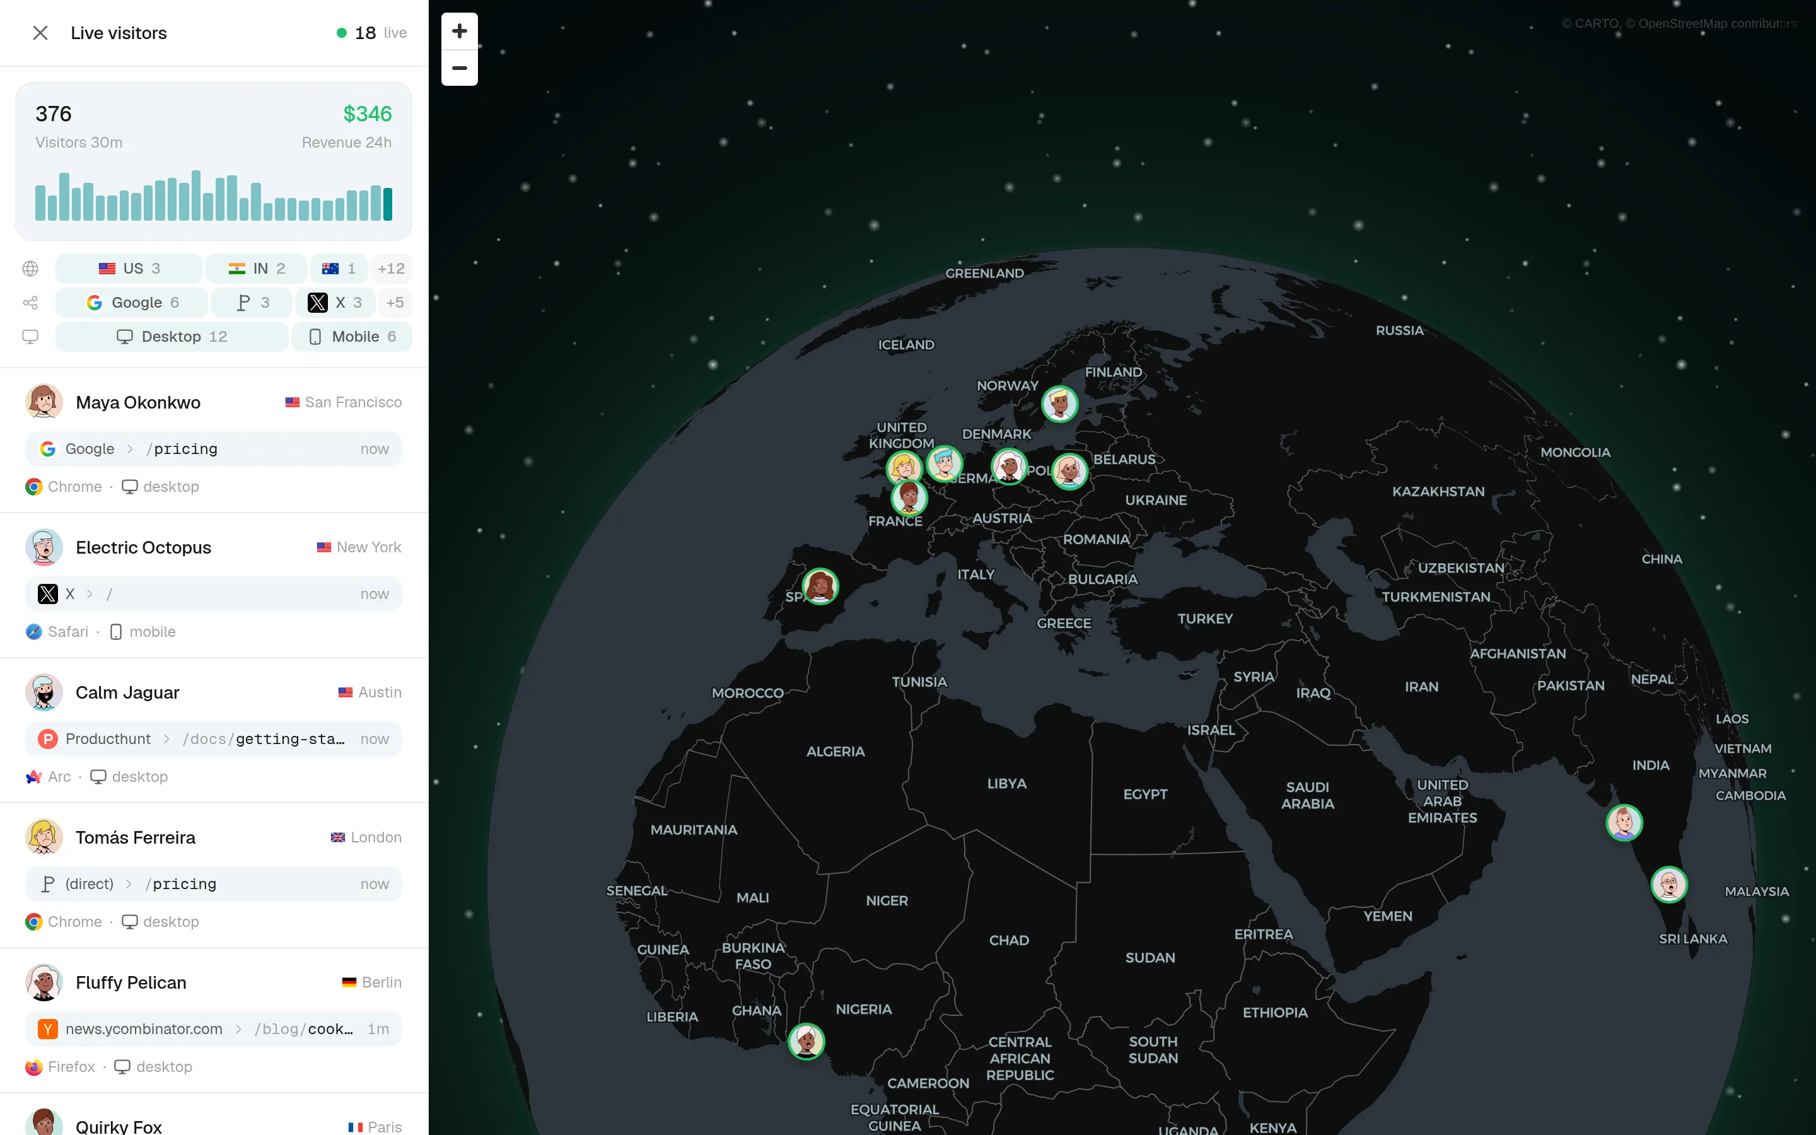Click Fluffy Pelican news.ycombinator.com path
The height and width of the screenshot is (1135, 1816).
pyautogui.click(x=214, y=1029)
